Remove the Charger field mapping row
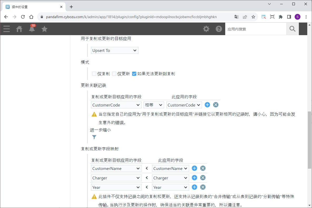This screenshot has width=312, height=208. pyautogui.click(x=203, y=178)
